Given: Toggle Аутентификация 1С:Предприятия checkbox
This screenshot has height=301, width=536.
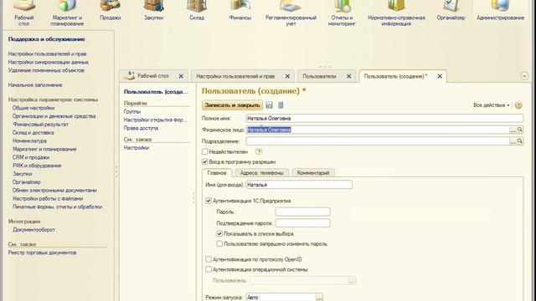Looking at the screenshot, I should (x=209, y=201).
